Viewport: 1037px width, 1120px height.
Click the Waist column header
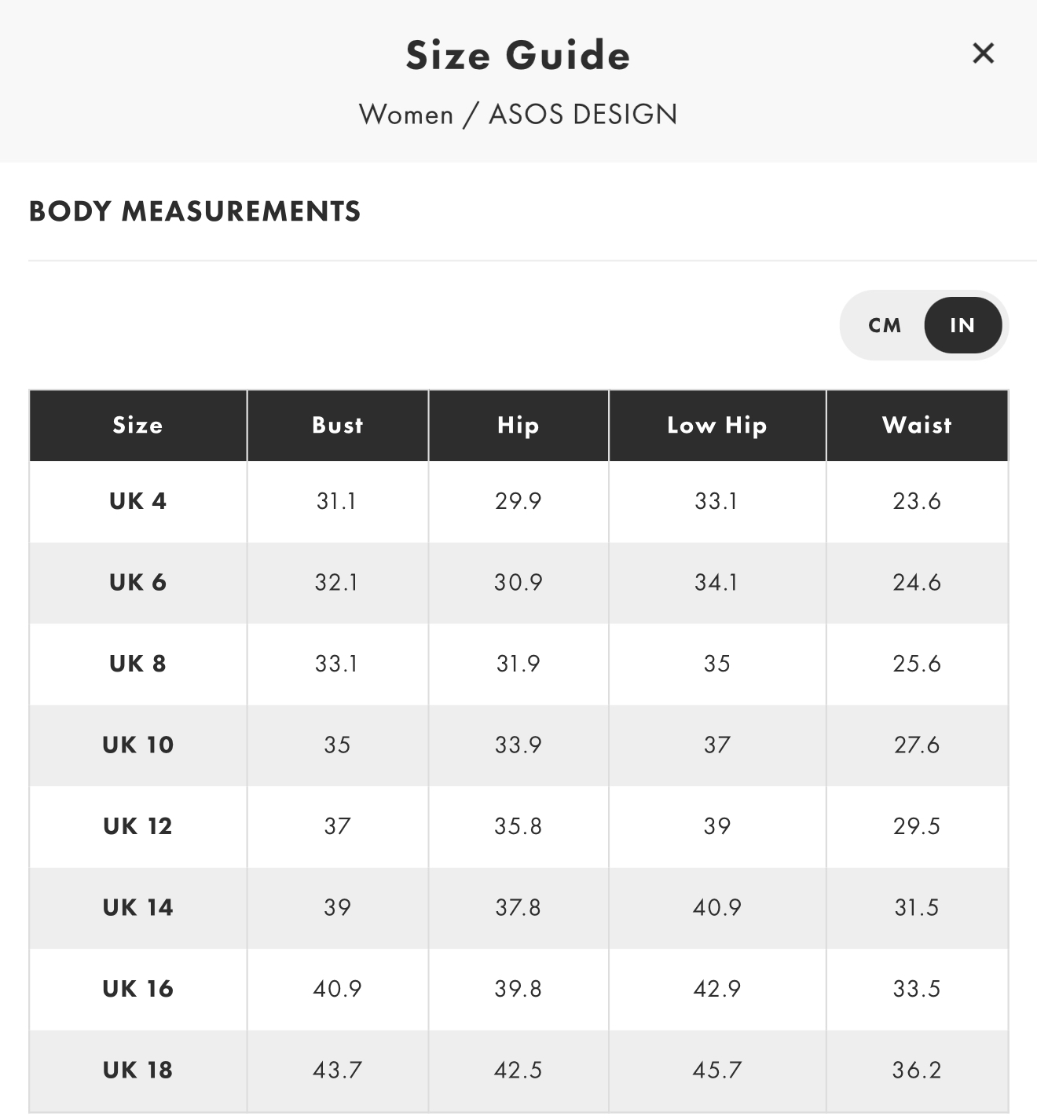pos(917,425)
